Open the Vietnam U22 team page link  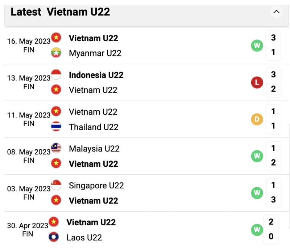(x=94, y=38)
